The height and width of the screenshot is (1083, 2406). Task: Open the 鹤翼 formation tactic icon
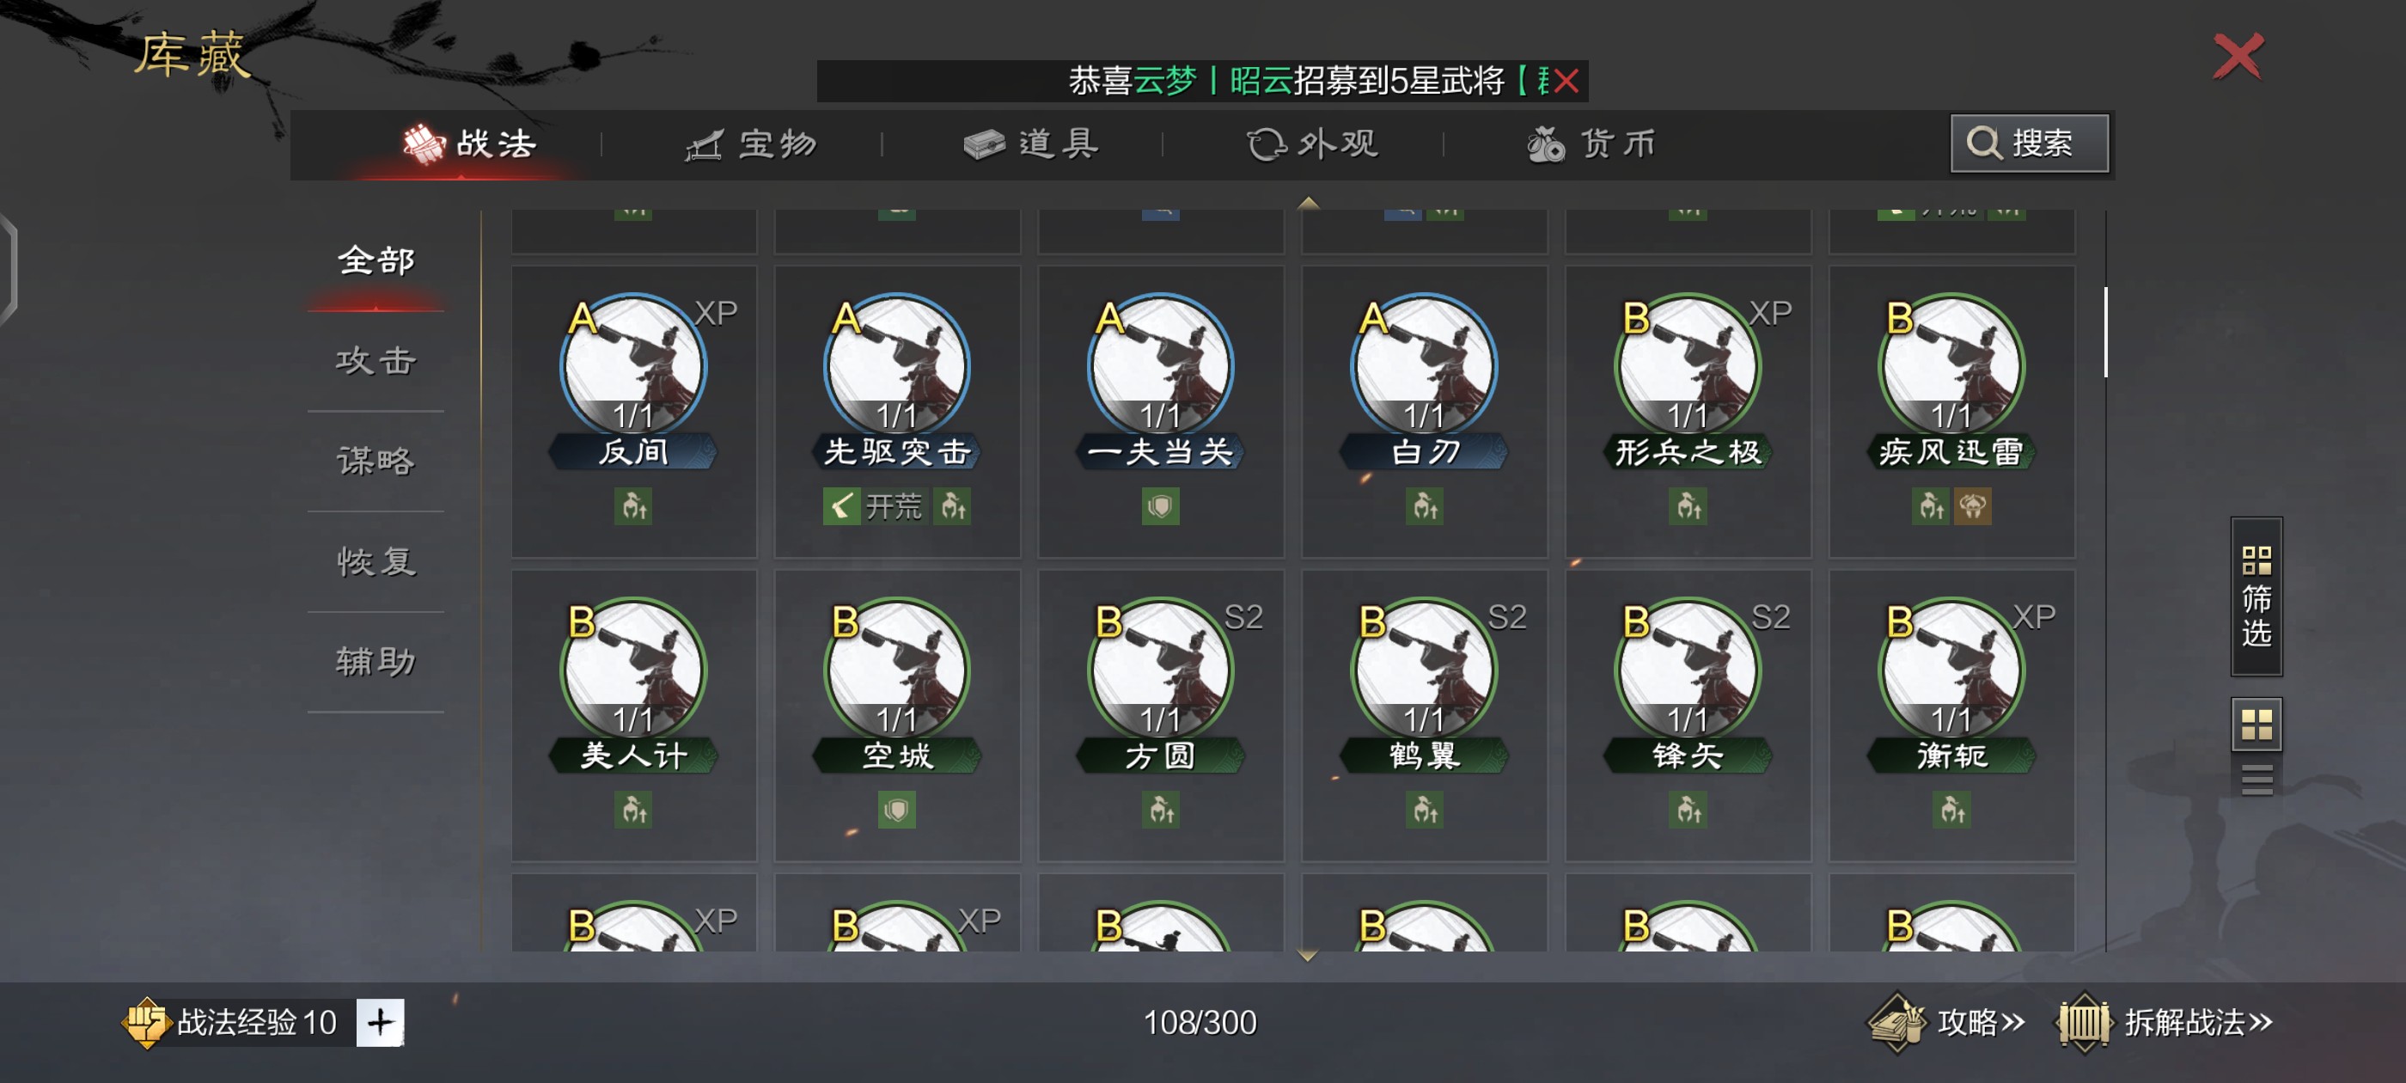click(1425, 670)
